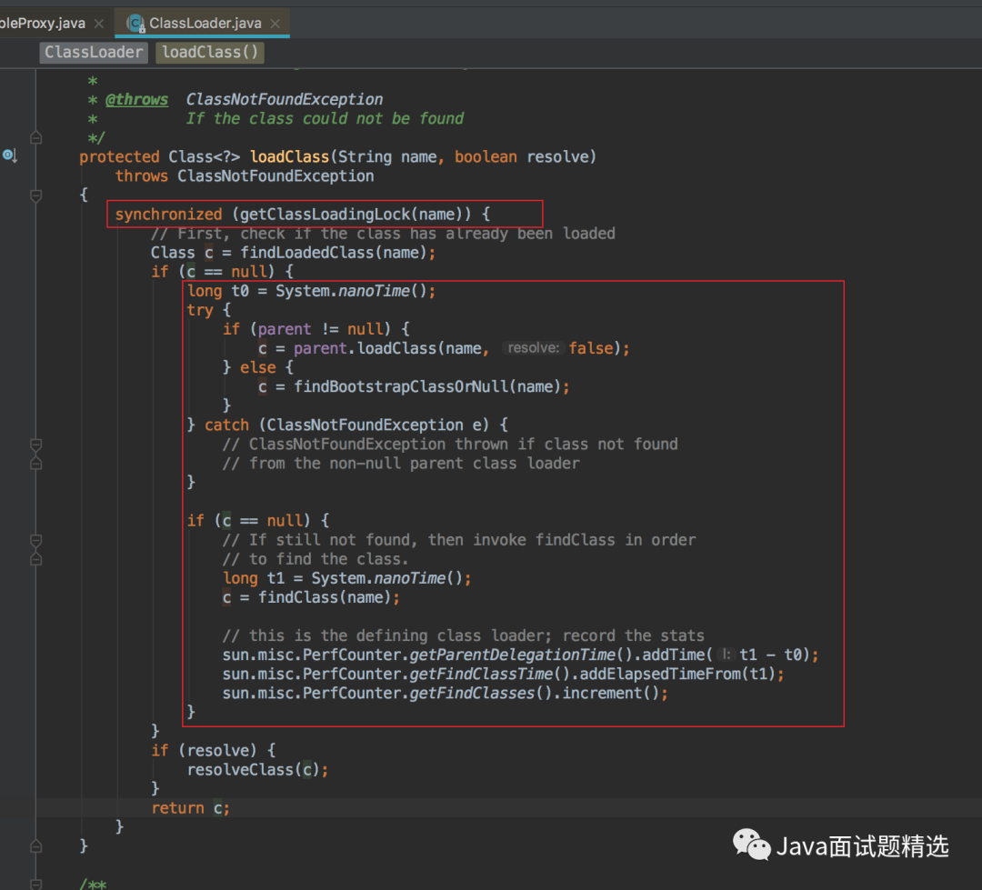This screenshot has height=890, width=982.
Task: Click 'resolveClass' method call
Action: coord(240,770)
